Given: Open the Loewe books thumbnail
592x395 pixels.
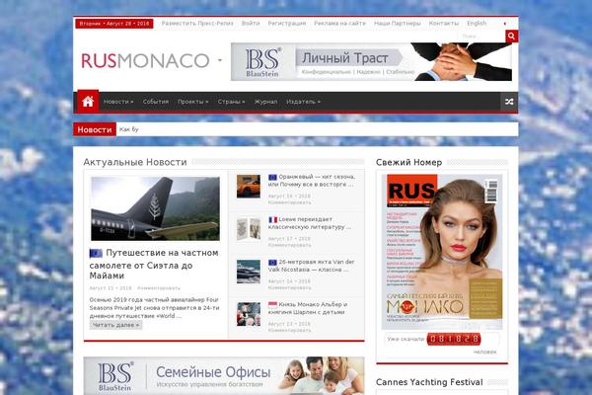Looking at the screenshot, I should pos(249,229).
